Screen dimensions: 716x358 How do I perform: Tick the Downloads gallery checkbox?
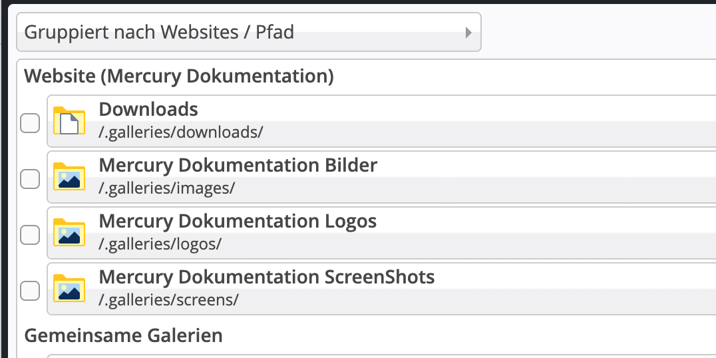tap(30, 123)
